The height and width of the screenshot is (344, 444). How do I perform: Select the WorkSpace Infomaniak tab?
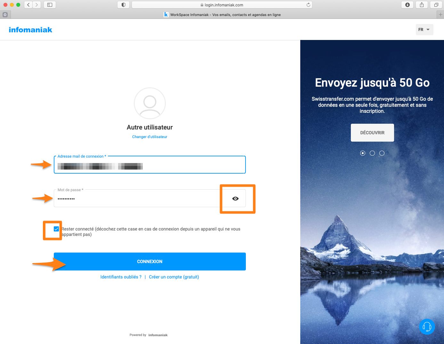click(x=222, y=15)
